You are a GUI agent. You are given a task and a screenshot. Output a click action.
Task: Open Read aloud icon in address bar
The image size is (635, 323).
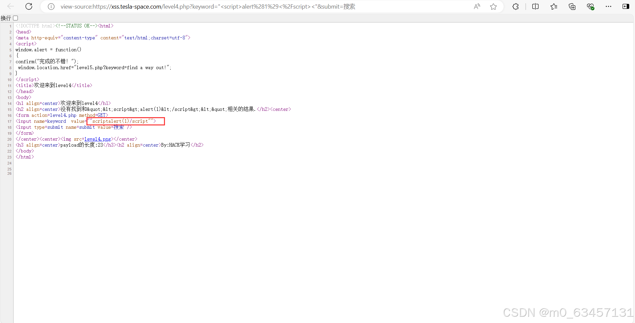[x=477, y=7]
